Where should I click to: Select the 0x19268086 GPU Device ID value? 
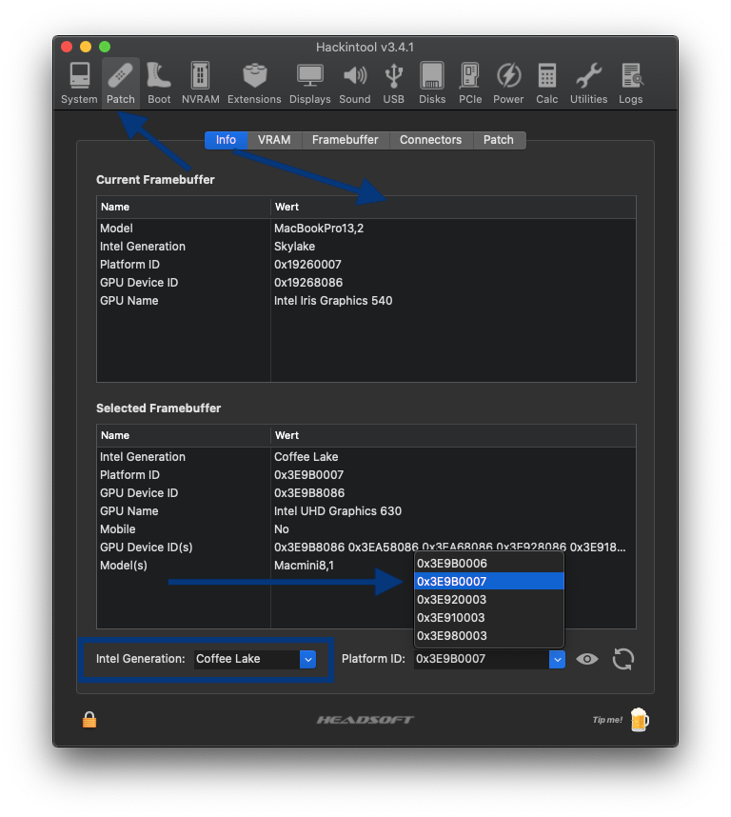308,283
